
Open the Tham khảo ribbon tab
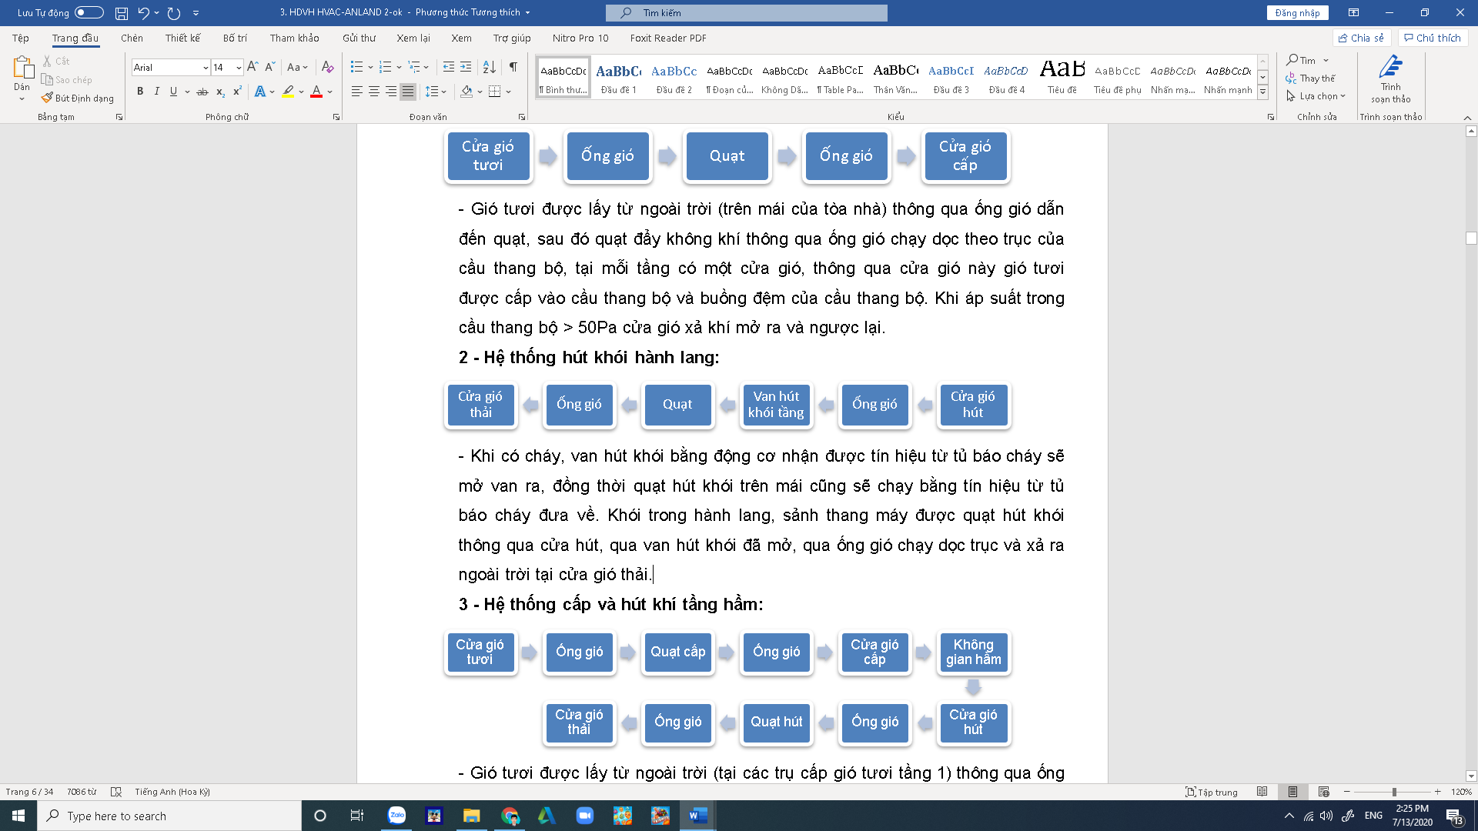pyautogui.click(x=294, y=38)
